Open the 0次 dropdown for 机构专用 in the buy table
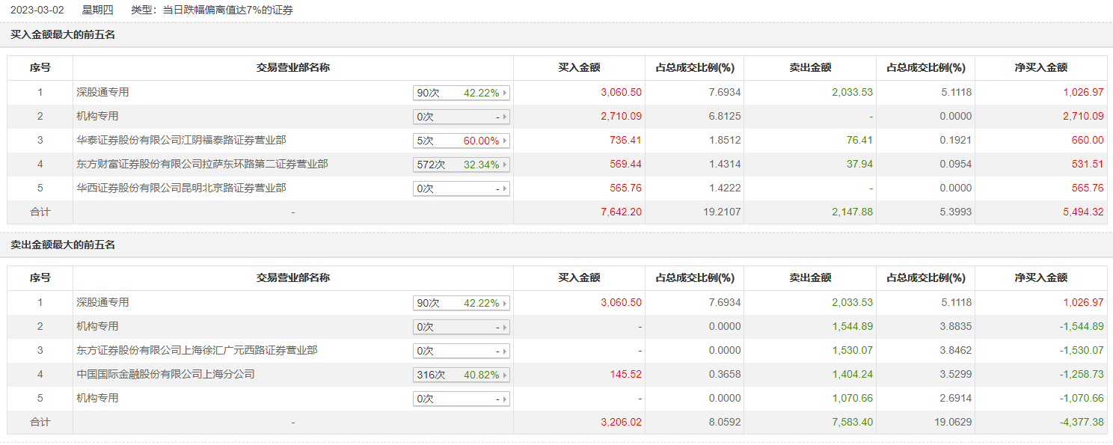 coord(462,117)
